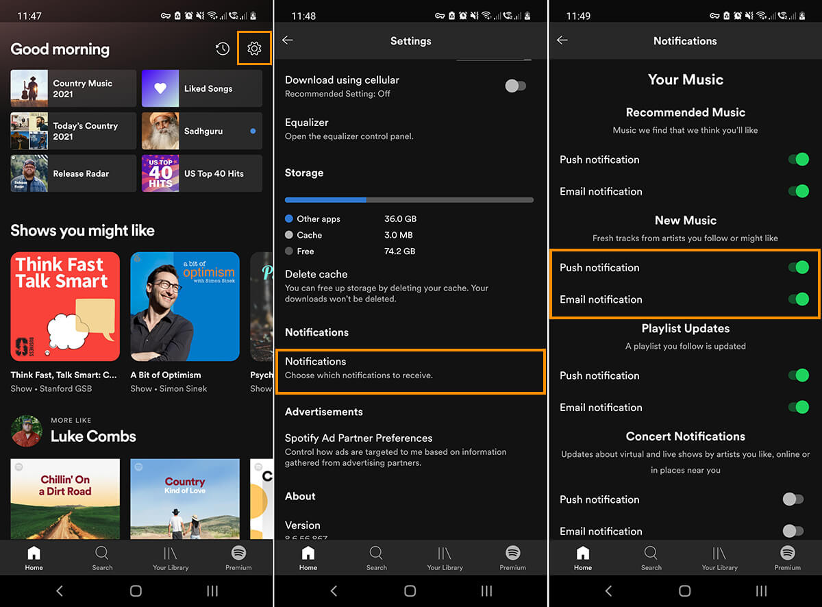This screenshot has width=822, height=607.
Task: Open Settings gear on the Home screen
Action: [254, 49]
